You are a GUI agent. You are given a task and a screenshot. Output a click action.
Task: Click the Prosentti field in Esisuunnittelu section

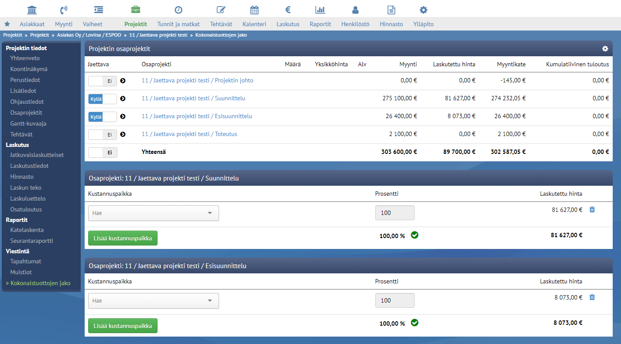(x=395, y=301)
